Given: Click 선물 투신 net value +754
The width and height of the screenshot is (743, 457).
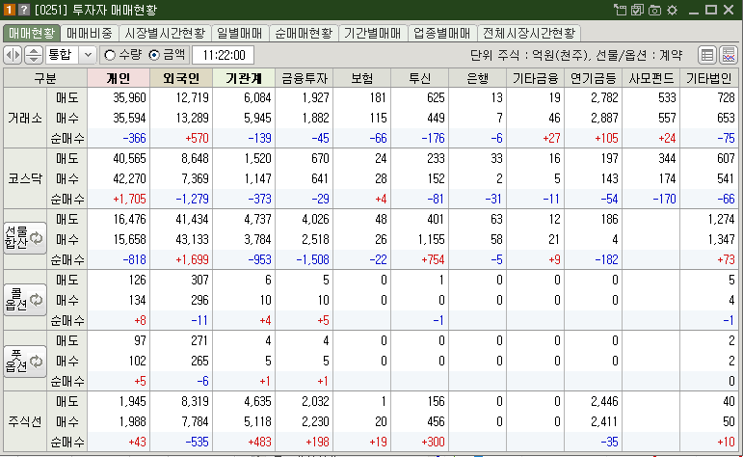Looking at the screenshot, I should pyautogui.click(x=432, y=259).
